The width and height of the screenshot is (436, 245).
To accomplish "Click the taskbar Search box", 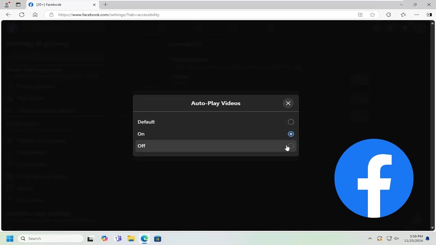I will click(x=50, y=239).
